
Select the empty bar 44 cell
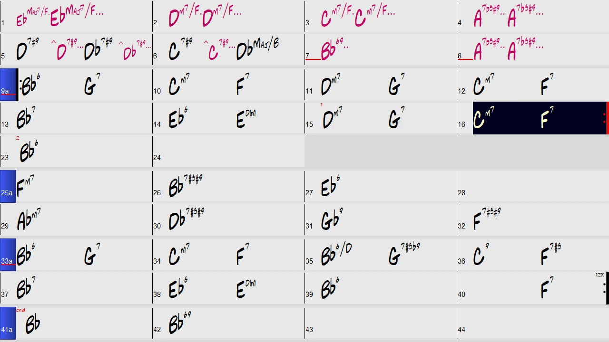click(533, 323)
